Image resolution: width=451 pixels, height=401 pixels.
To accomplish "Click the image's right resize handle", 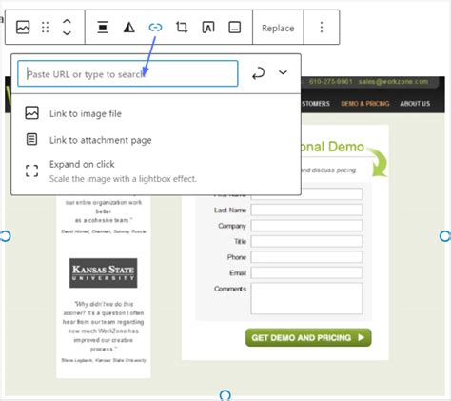I will (x=445, y=236).
